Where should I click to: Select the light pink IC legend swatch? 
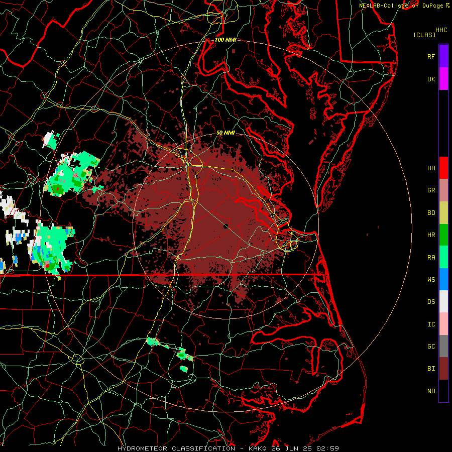443,324
